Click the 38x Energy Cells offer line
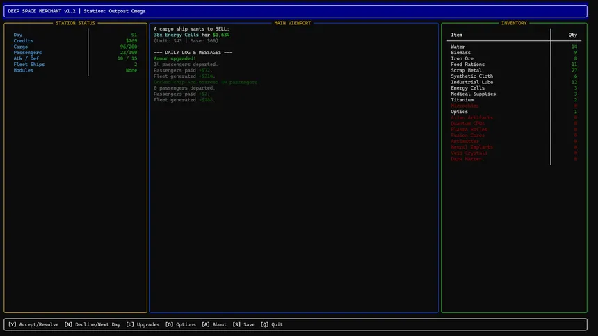The image size is (598, 336). (191, 35)
